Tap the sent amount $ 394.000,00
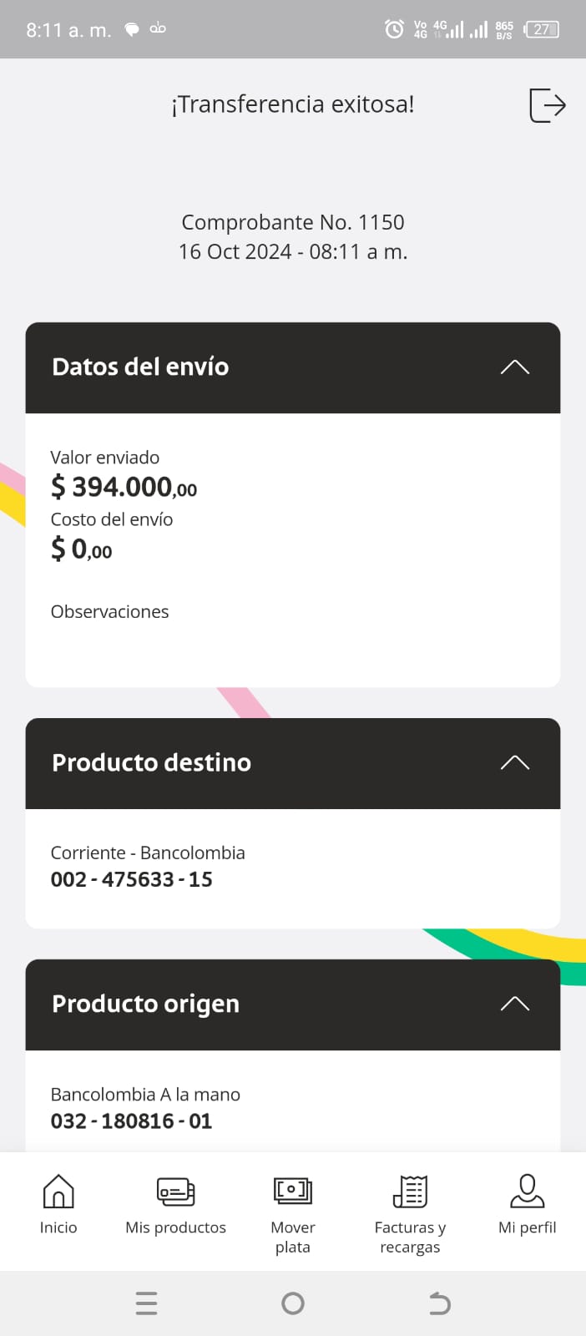The image size is (586, 1336). point(124,486)
